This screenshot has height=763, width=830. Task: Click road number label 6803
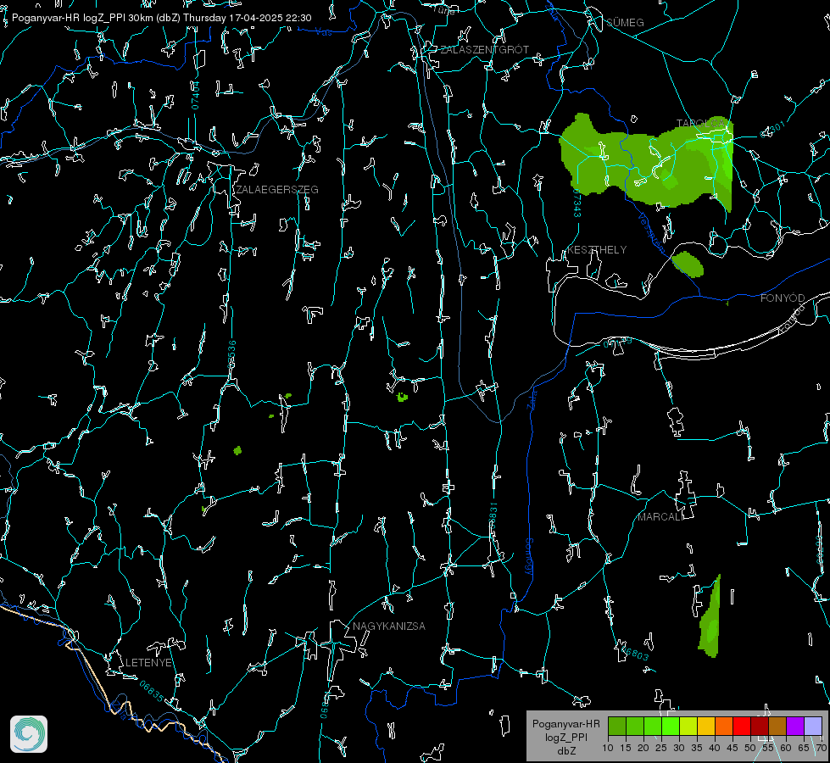pyautogui.click(x=633, y=653)
